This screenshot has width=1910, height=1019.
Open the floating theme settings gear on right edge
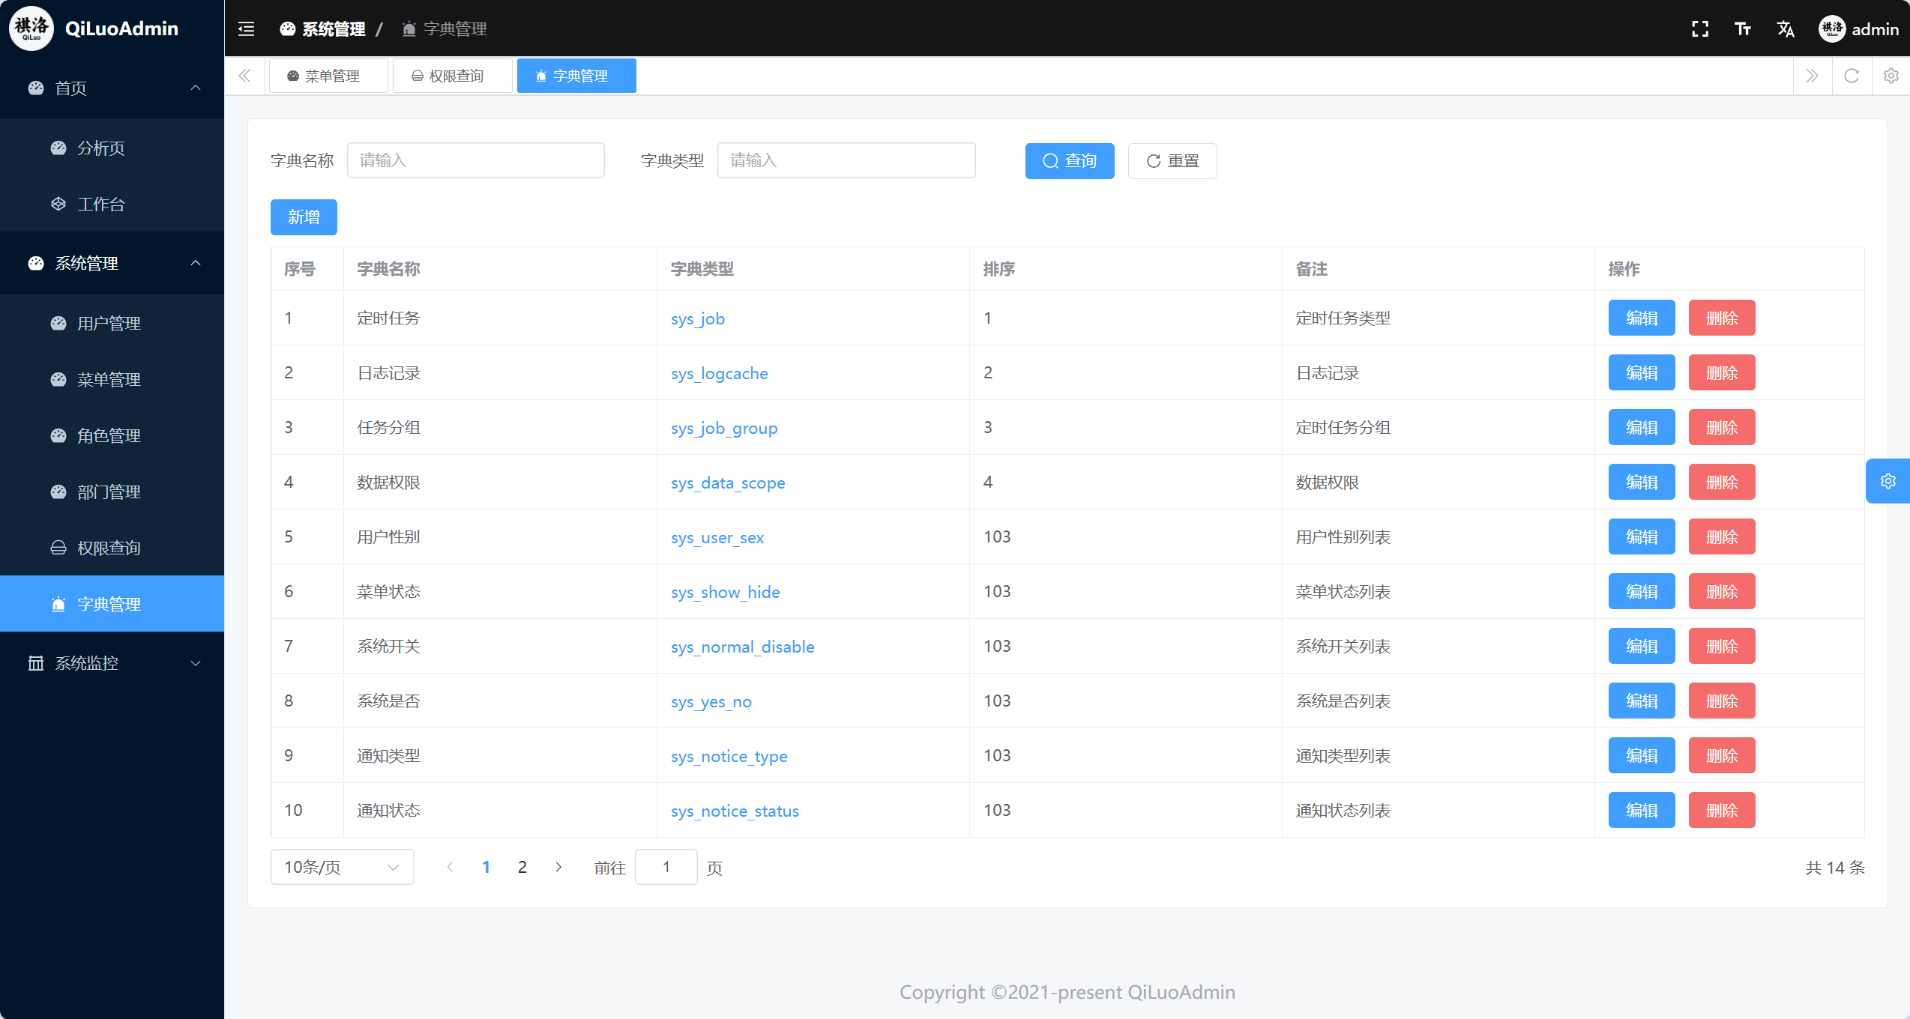click(x=1888, y=480)
